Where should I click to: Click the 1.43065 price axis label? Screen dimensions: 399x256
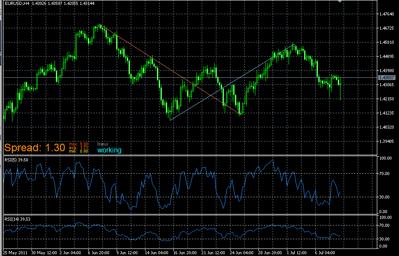[387, 85]
